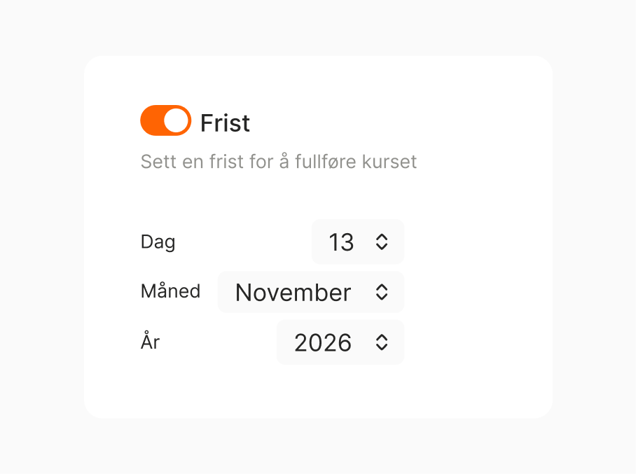
Task: Click the Frist heading label
Action: tap(225, 123)
